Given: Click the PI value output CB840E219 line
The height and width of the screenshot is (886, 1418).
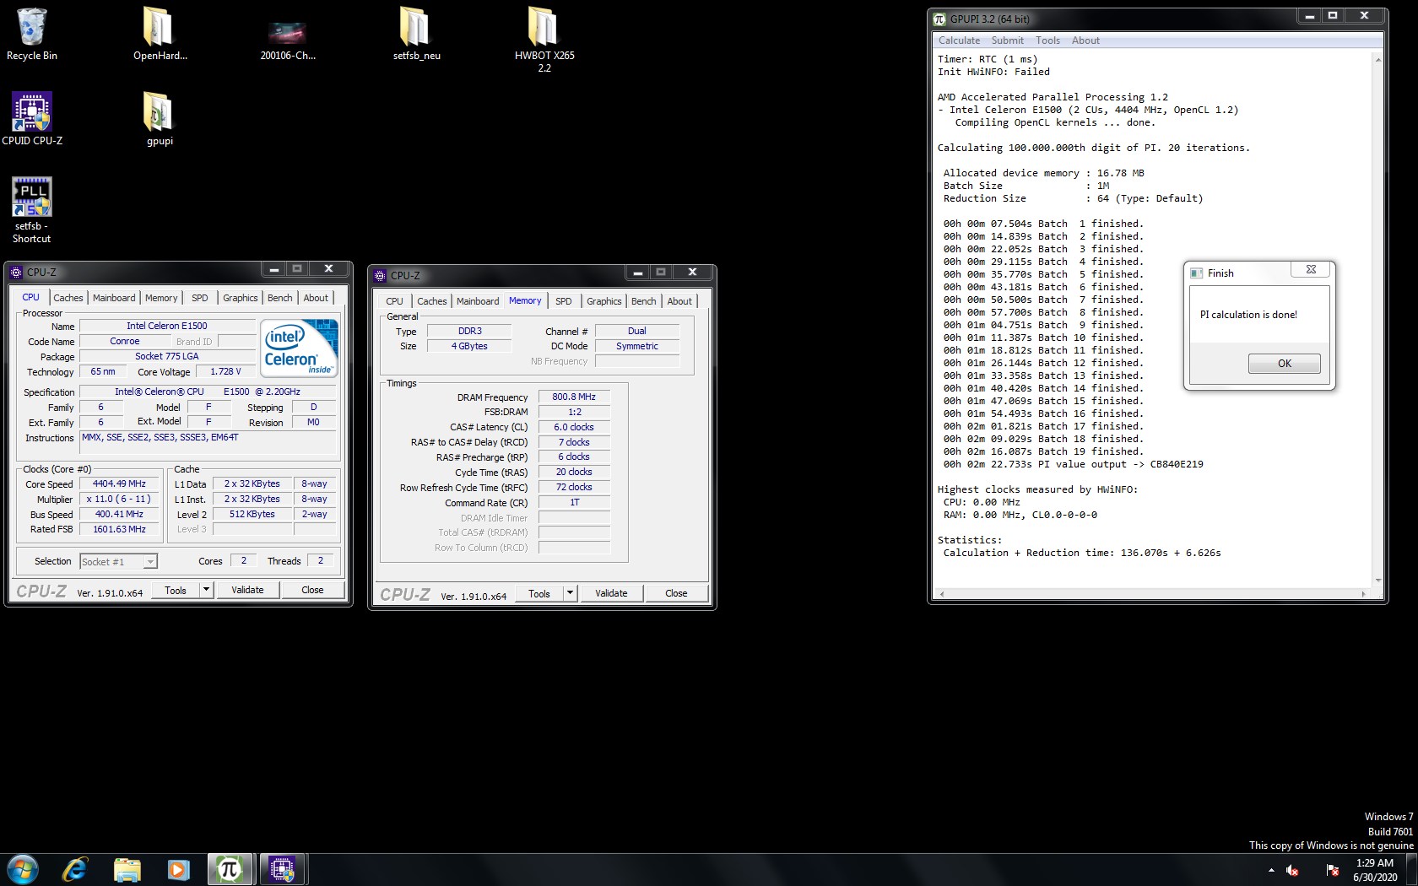Looking at the screenshot, I should point(1073,464).
